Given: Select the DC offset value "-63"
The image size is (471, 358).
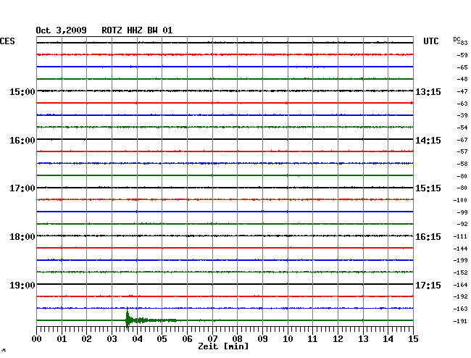Looking at the screenshot, I should coord(462,104).
